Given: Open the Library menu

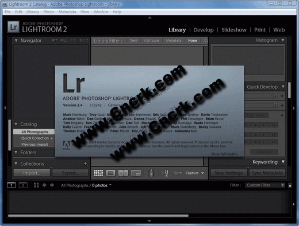Looking at the screenshot, I should [x=33, y=12].
